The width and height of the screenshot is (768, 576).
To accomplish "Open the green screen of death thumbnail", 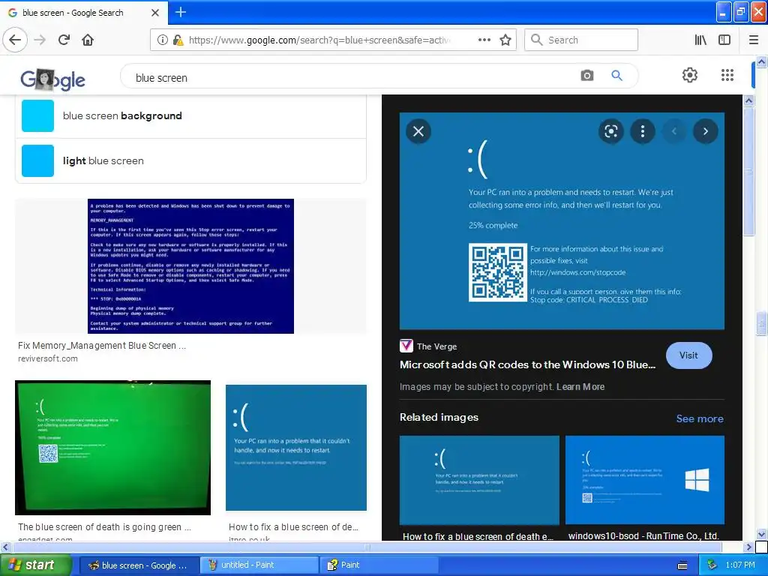I will tap(113, 448).
